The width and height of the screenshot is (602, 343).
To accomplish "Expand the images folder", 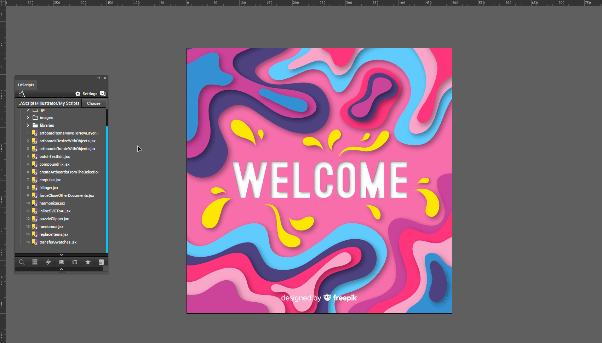I will [x=28, y=118].
